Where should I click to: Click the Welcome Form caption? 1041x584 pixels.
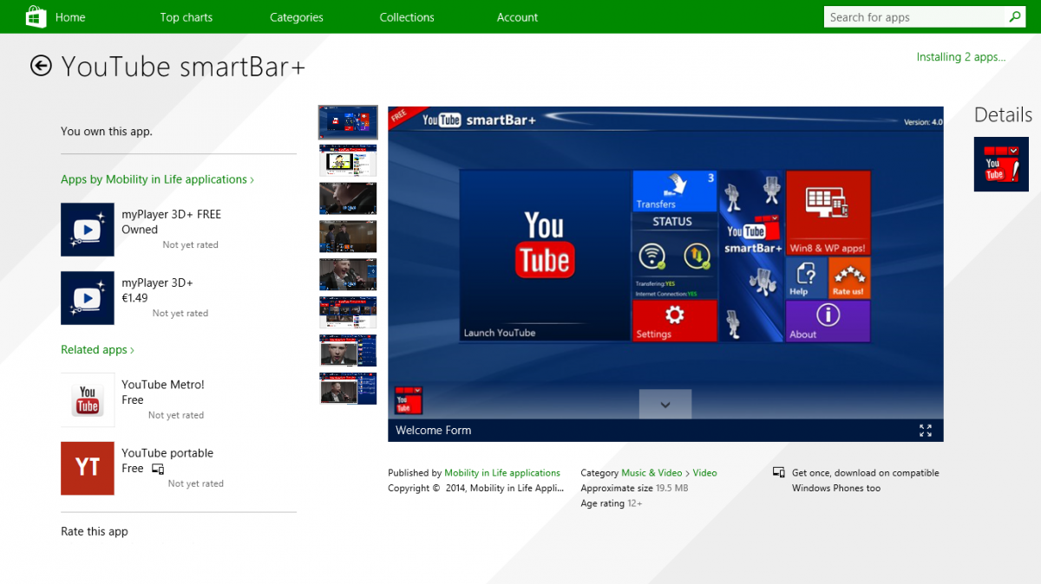tap(434, 431)
